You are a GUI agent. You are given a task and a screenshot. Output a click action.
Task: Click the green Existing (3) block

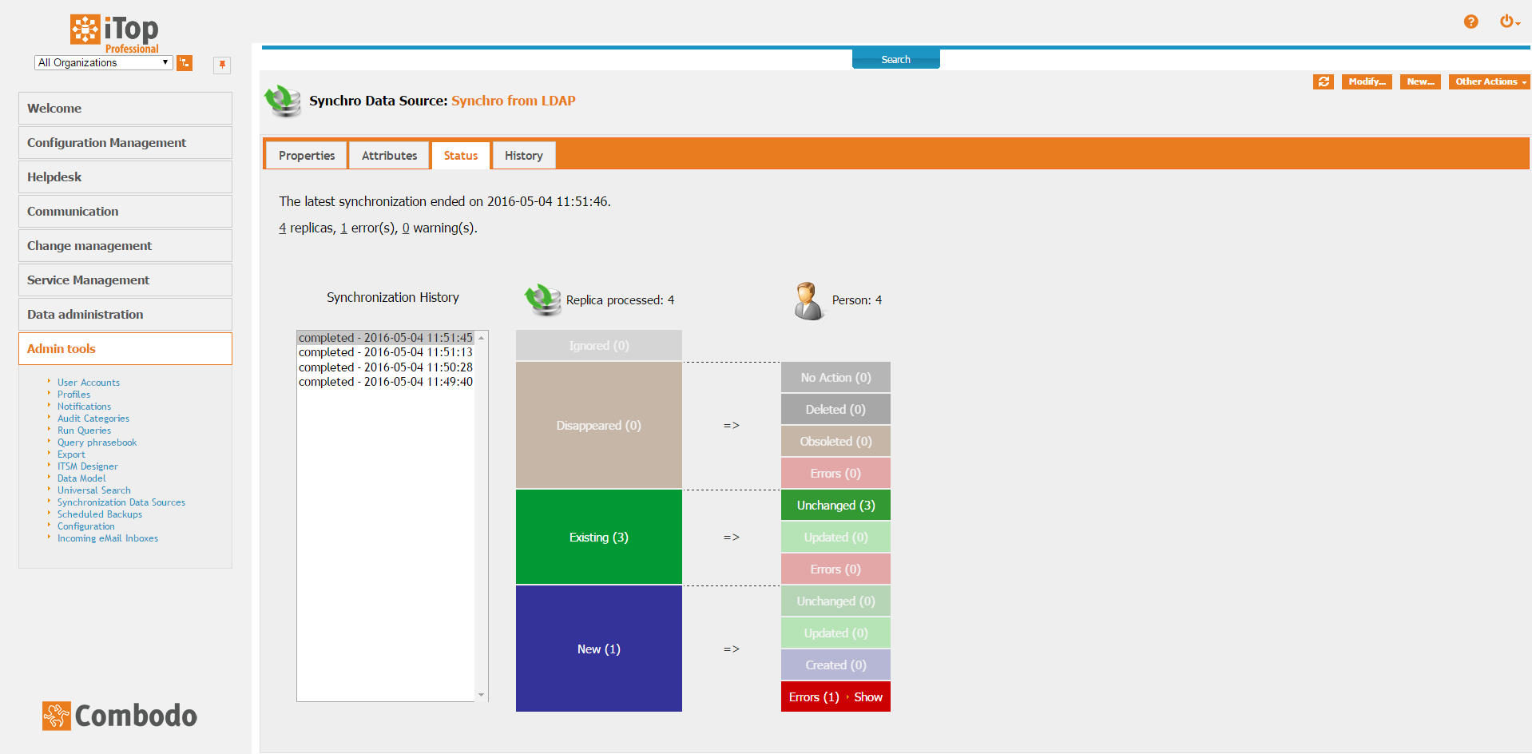pyautogui.click(x=598, y=538)
